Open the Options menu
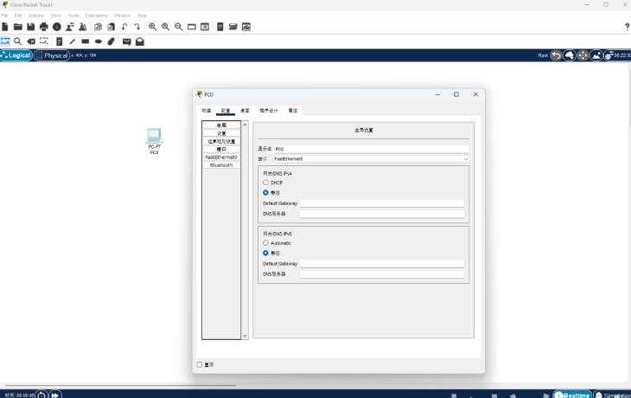 pyautogui.click(x=35, y=16)
